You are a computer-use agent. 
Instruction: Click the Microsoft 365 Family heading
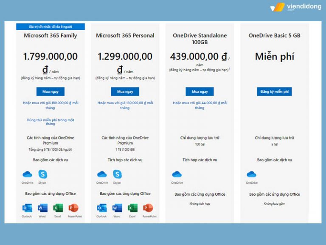[x=51, y=35]
